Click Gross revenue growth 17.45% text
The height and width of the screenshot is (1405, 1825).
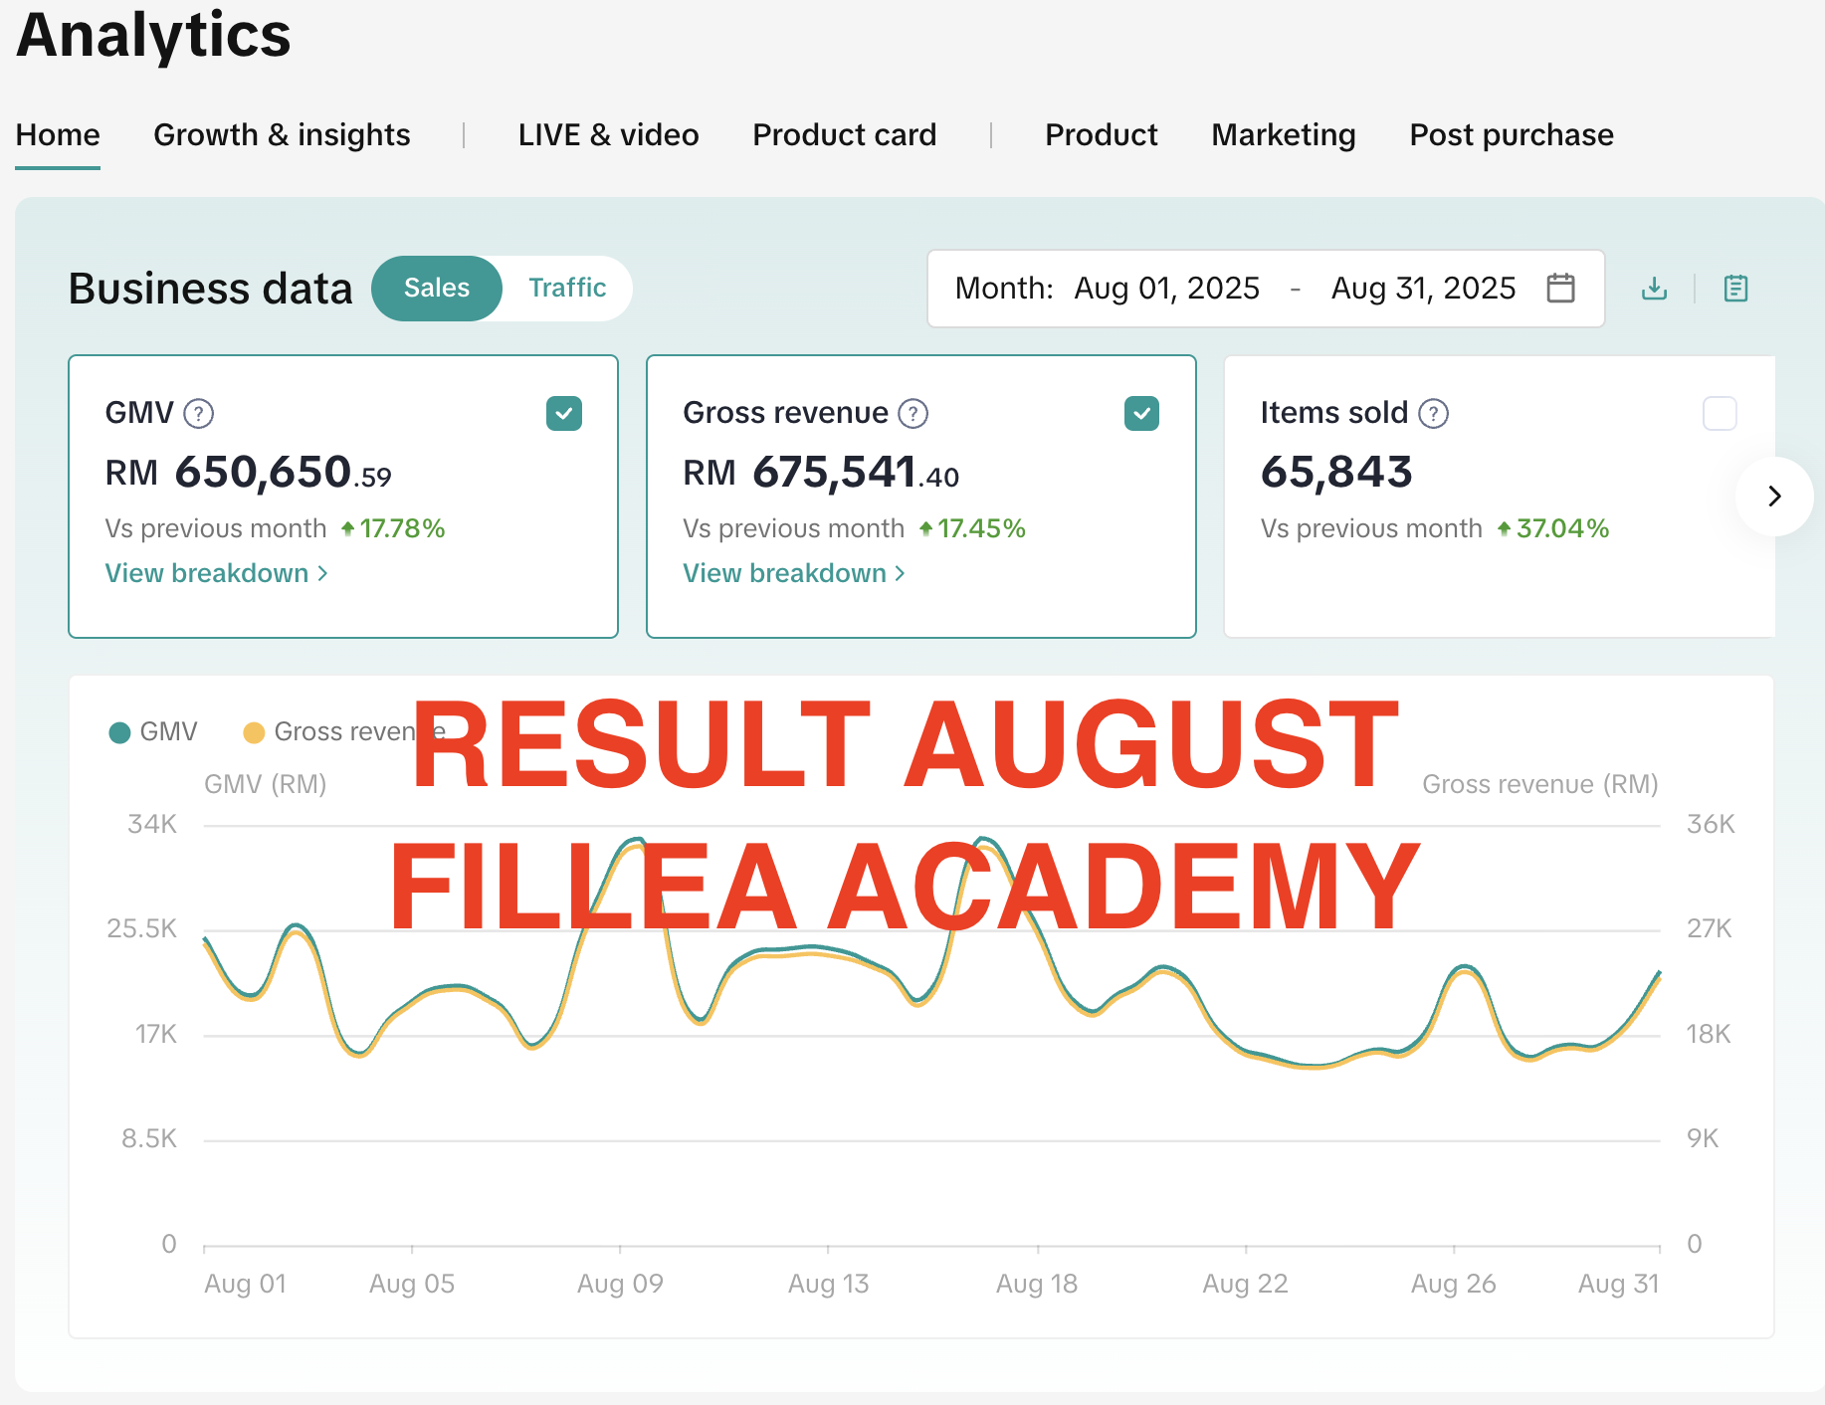(980, 528)
